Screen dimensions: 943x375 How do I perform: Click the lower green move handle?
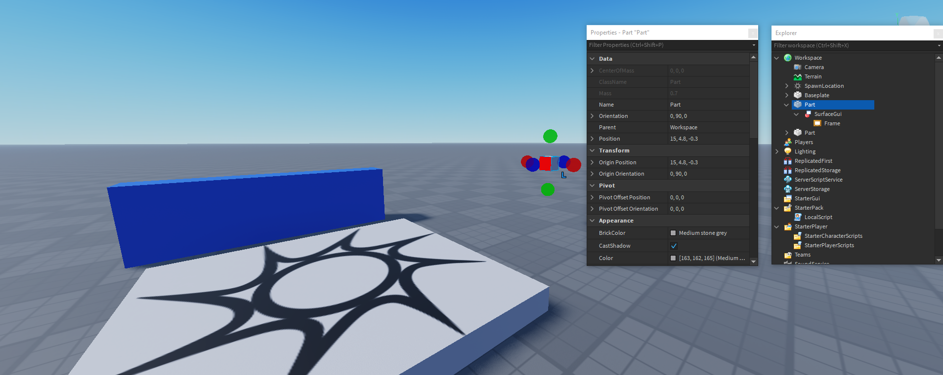(x=548, y=189)
